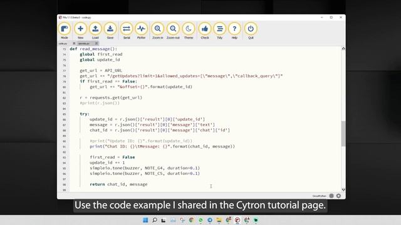Open the Windows Start menu

click(x=145, y=220)
